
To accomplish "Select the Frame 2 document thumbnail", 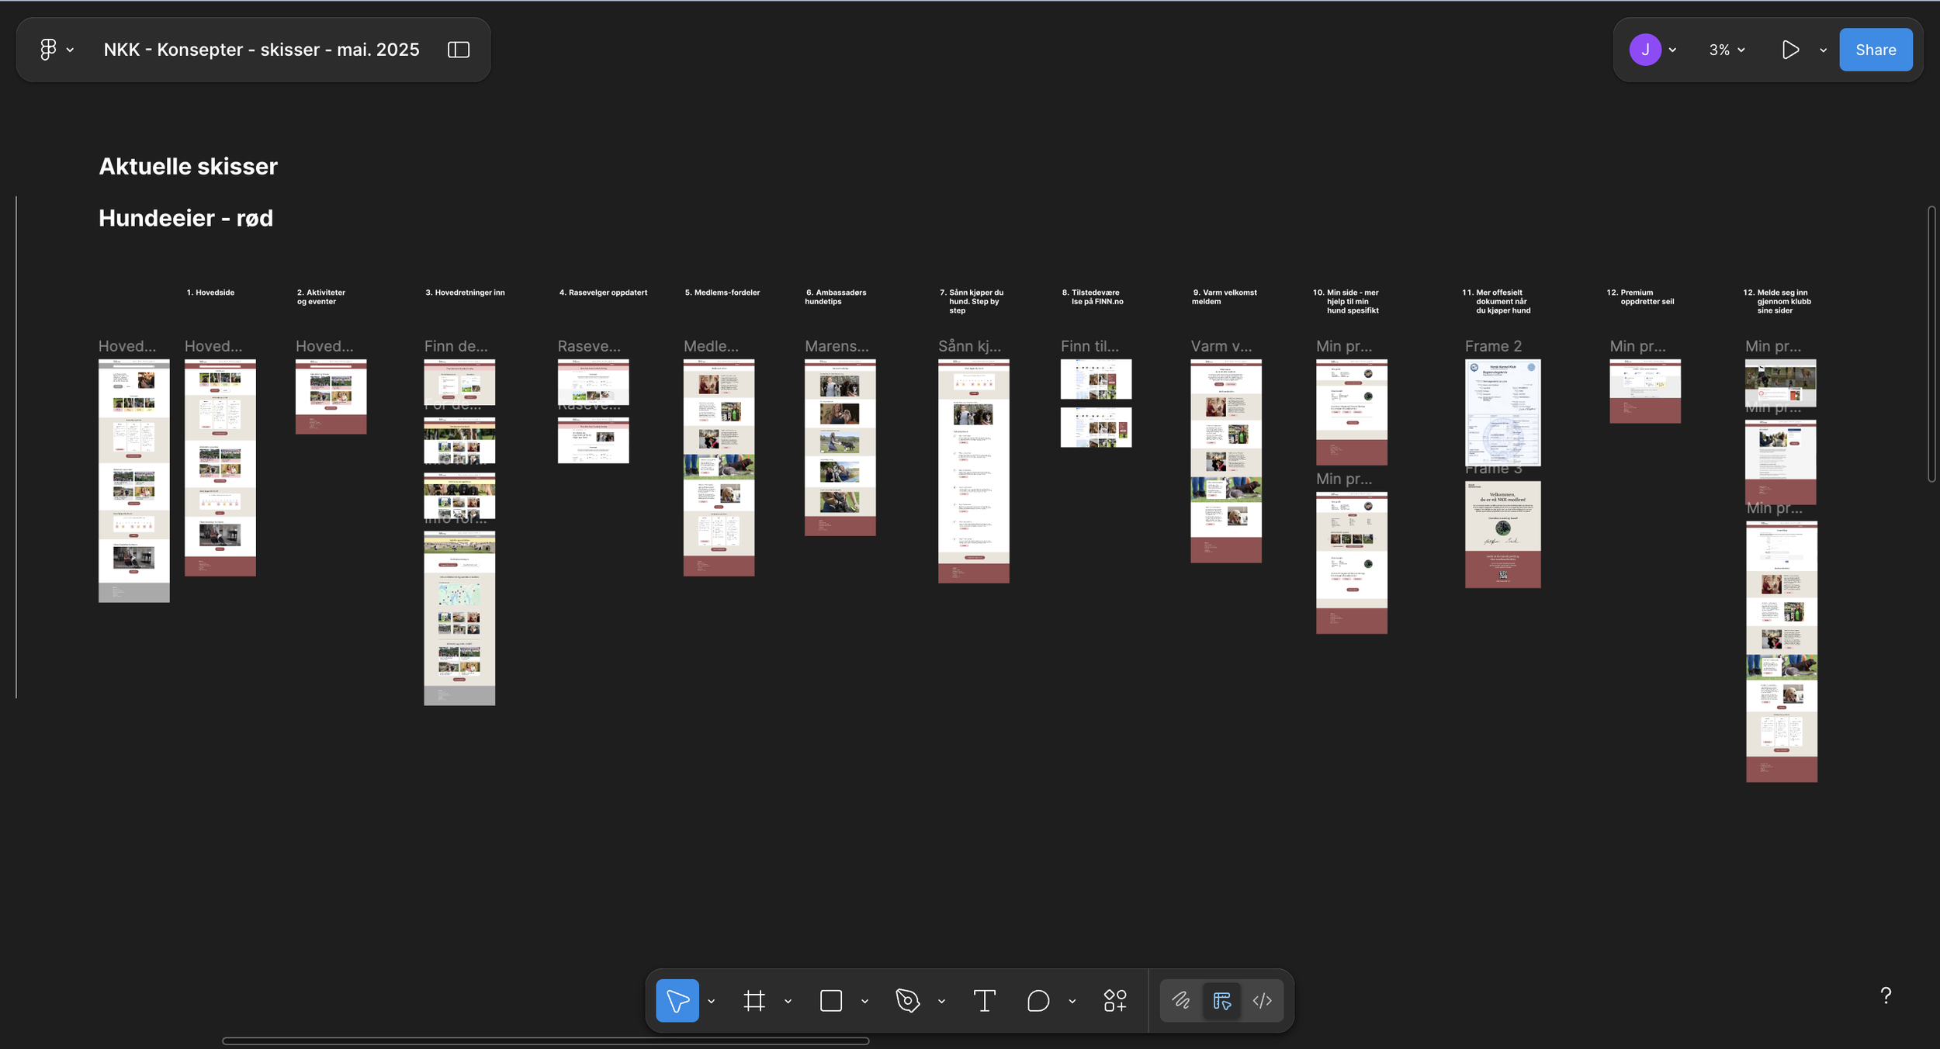I will point(1502,412).
